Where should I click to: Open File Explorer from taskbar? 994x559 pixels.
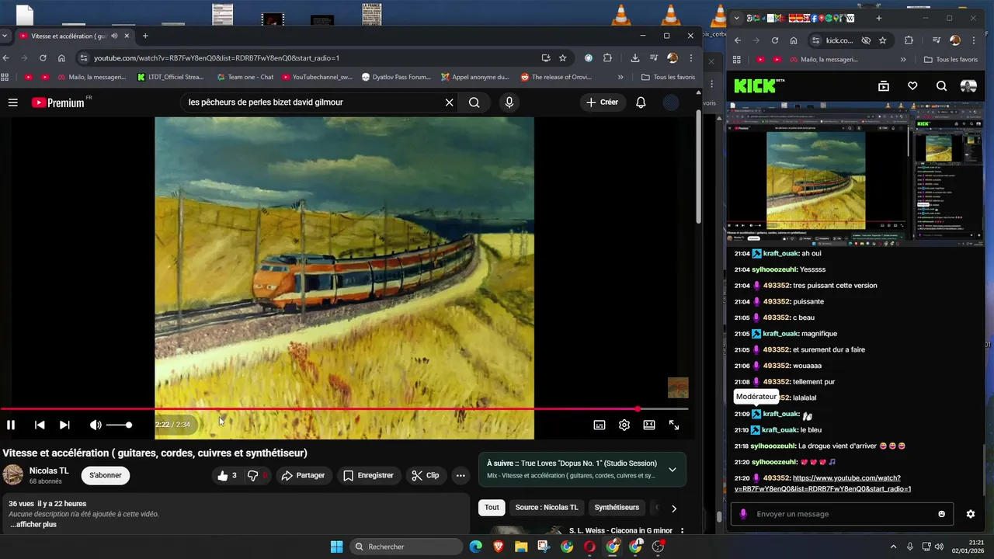pos(521,547)
